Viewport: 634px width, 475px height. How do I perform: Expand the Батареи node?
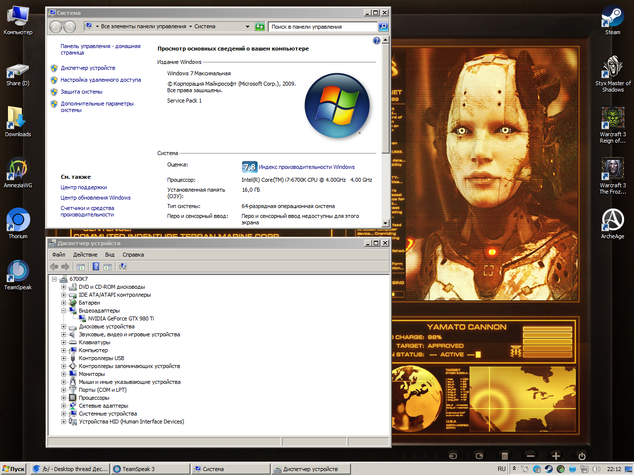(x=63, y=303)
